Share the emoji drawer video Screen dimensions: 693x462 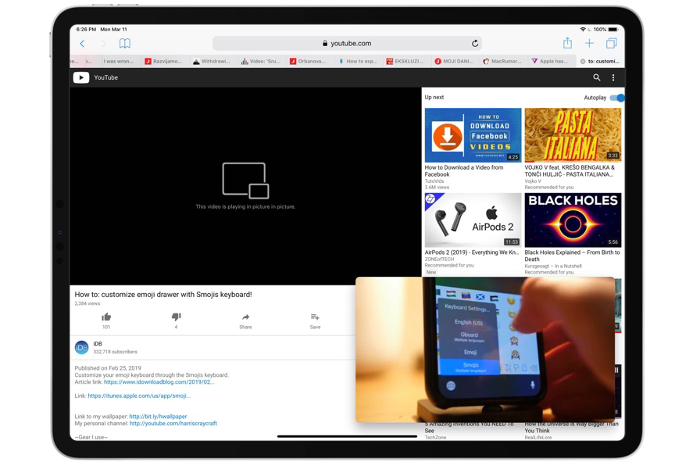pos(245,317)
